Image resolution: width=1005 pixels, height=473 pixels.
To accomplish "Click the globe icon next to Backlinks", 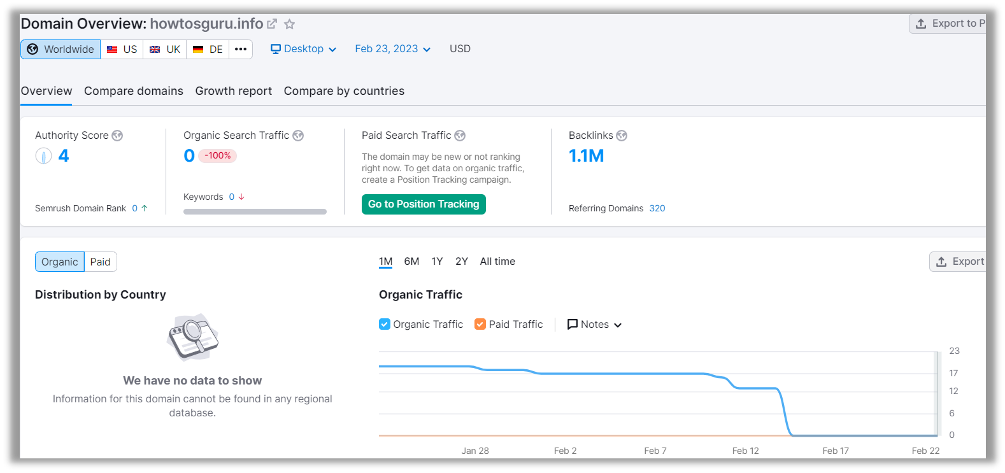I will tap(622, 136).
